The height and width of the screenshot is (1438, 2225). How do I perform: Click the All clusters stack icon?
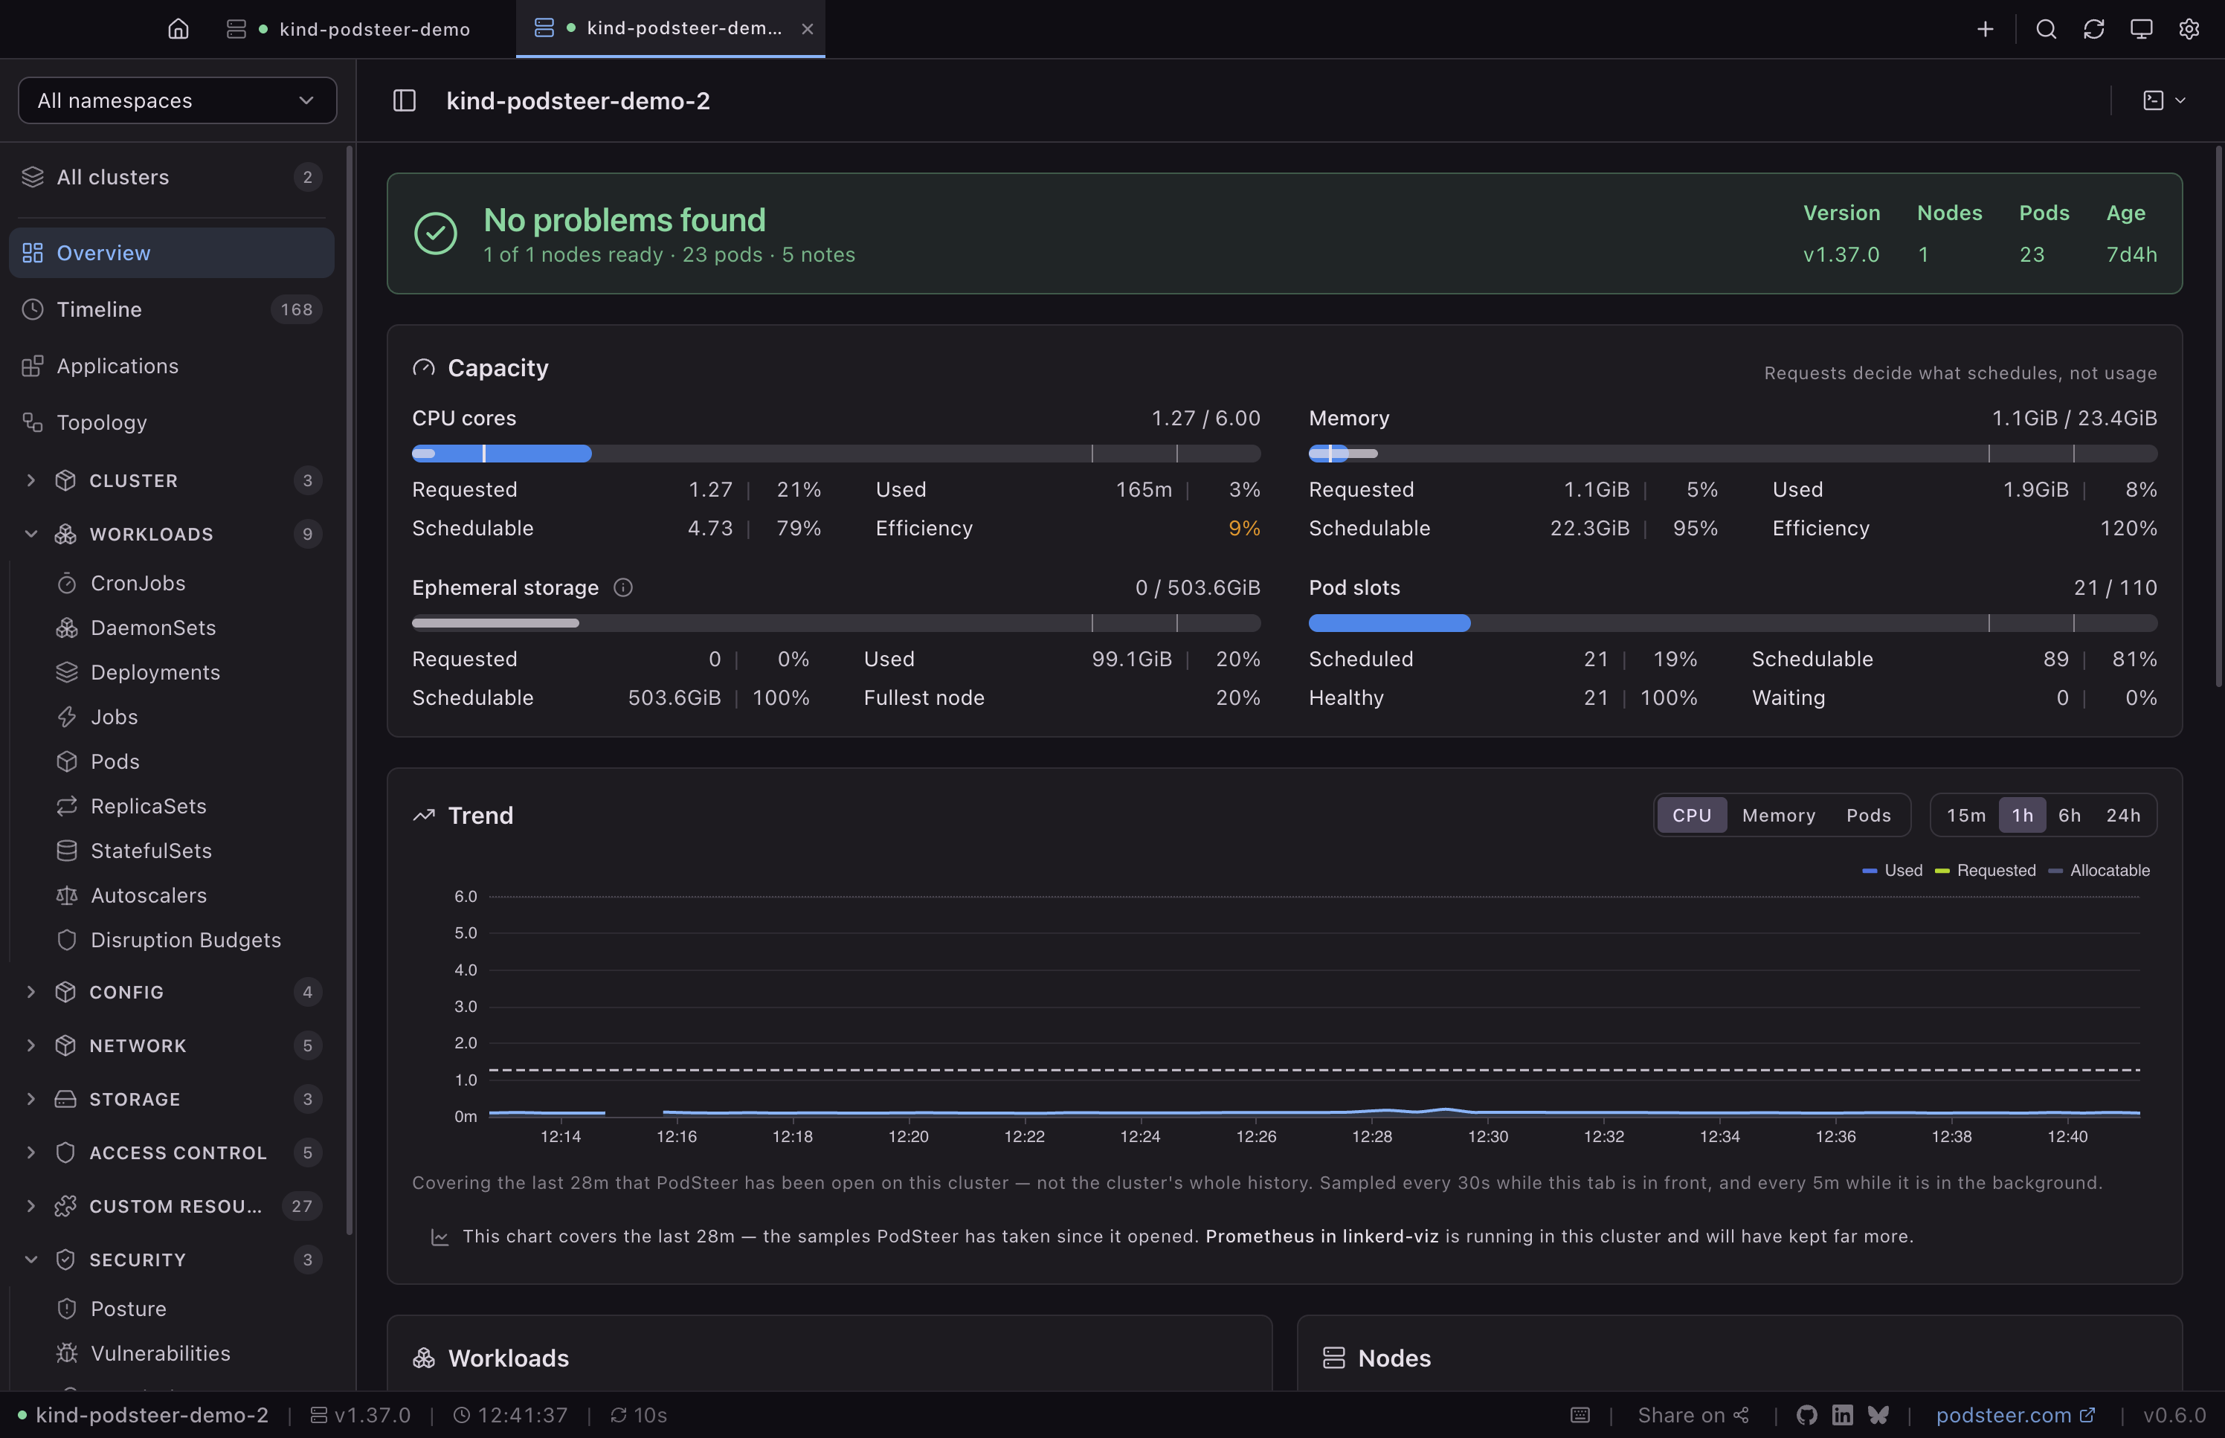pyautogui.click(x=33, y=176)
